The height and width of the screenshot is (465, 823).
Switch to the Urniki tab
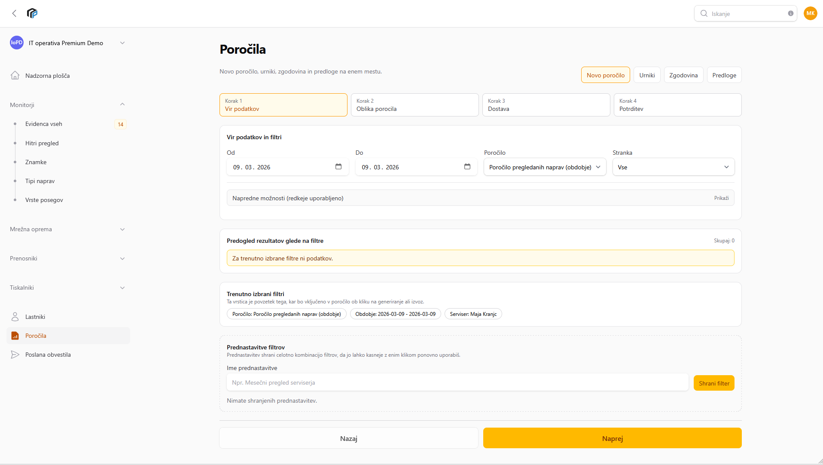pyautogui.click(x=646, y=75)
